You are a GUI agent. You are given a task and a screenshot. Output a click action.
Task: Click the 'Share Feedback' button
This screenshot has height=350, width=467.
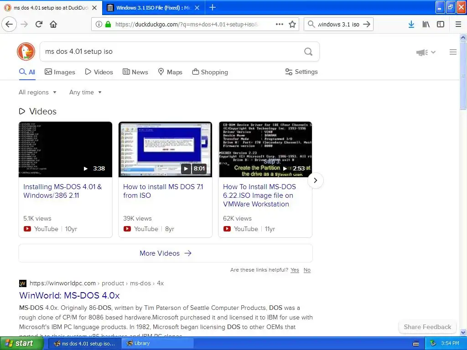pos(427,327)
